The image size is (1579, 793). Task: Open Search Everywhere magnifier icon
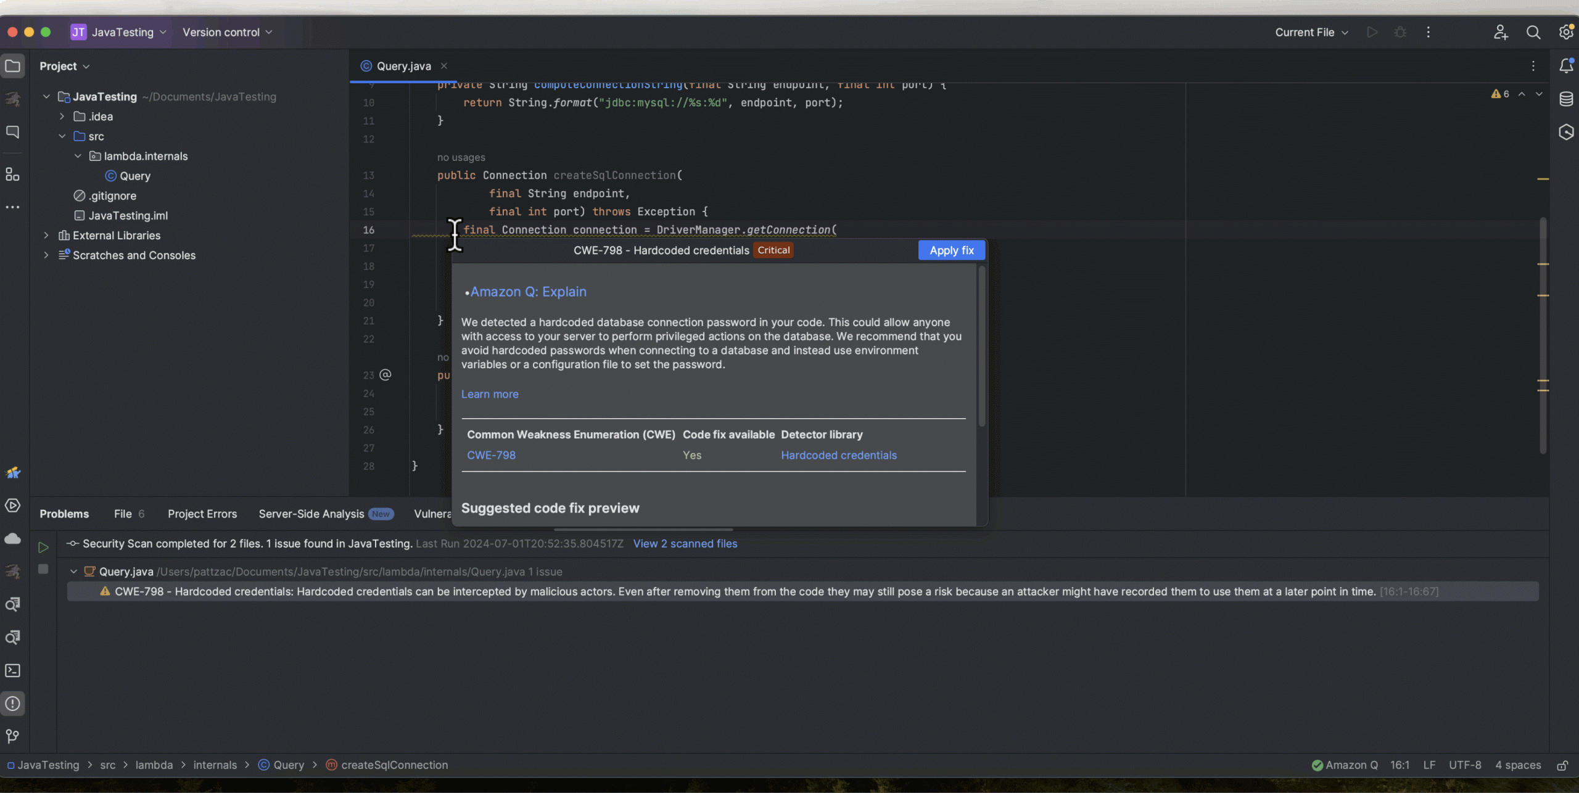[x=1533, y=32]
